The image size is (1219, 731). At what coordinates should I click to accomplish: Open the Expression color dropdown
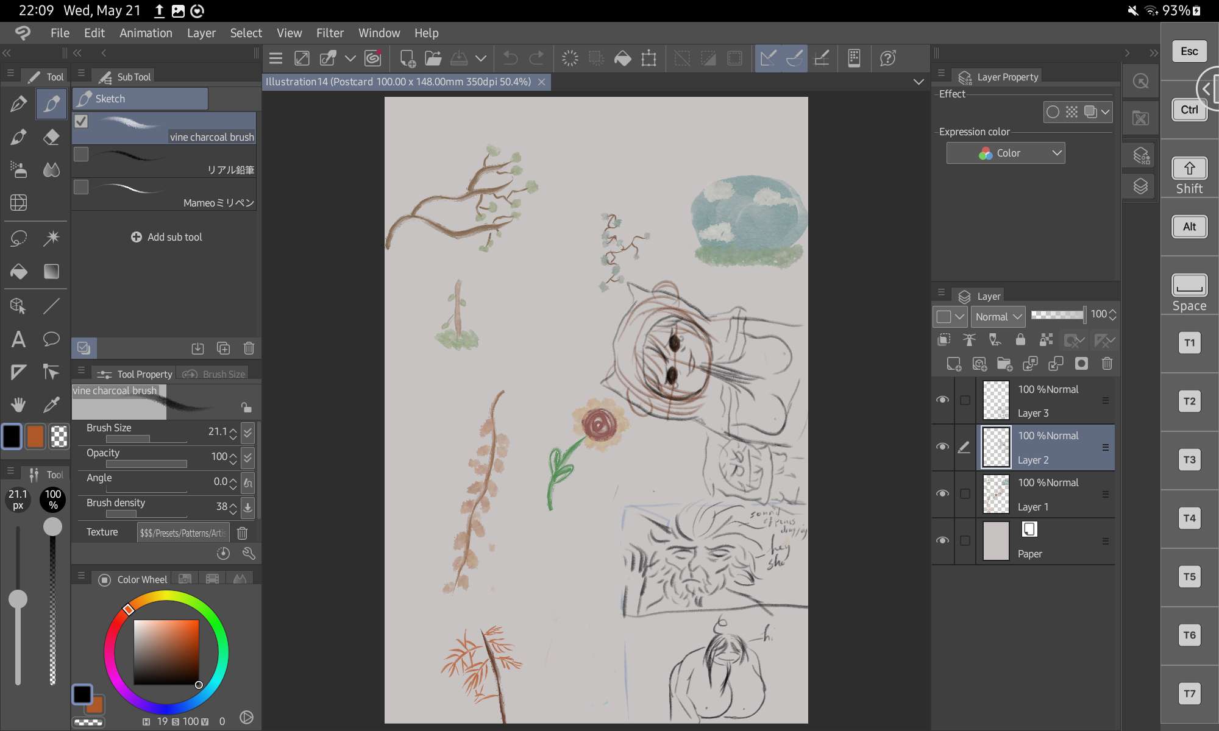pos(1006,153)
